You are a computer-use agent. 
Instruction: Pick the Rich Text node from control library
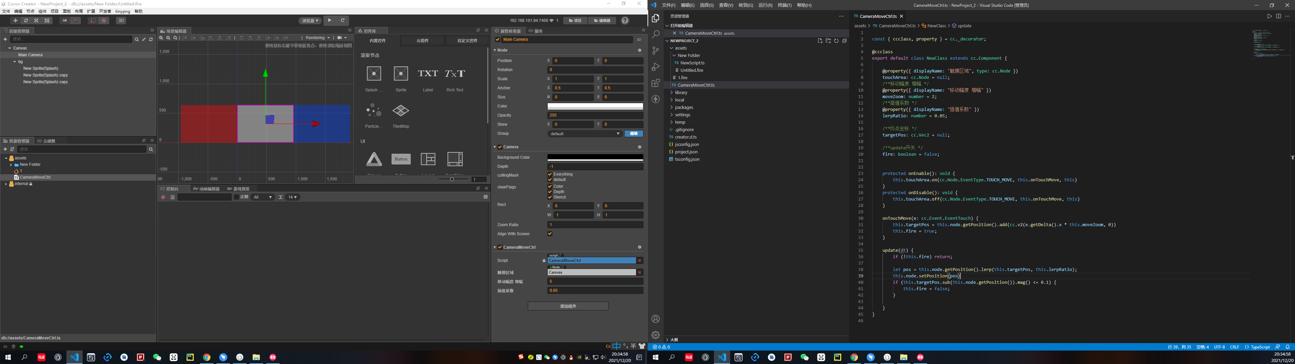(x=455, y=74)
